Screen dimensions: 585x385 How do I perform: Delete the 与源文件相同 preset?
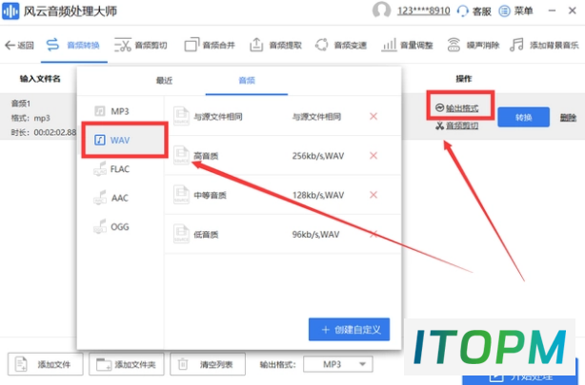coord(373,117)
